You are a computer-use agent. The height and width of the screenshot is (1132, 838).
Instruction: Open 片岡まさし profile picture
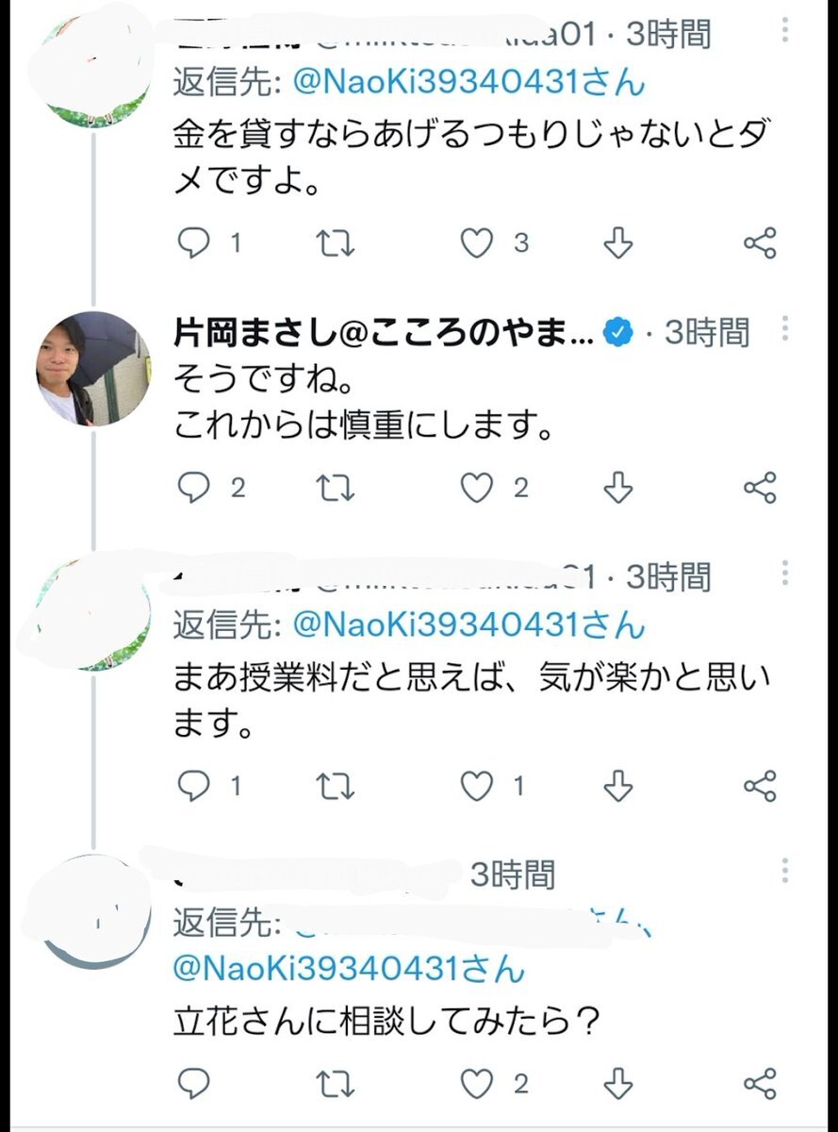(92, 369)
